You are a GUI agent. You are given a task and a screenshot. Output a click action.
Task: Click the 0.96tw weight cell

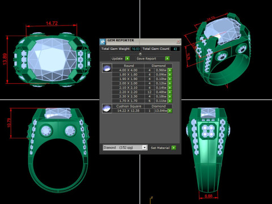click(161, 70)
